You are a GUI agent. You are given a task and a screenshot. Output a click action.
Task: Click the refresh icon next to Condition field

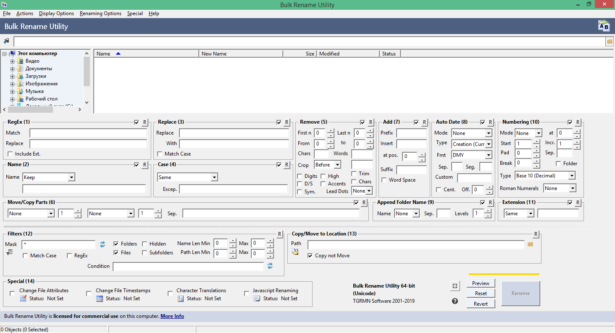pyautogui.click(x=270, y=266)
